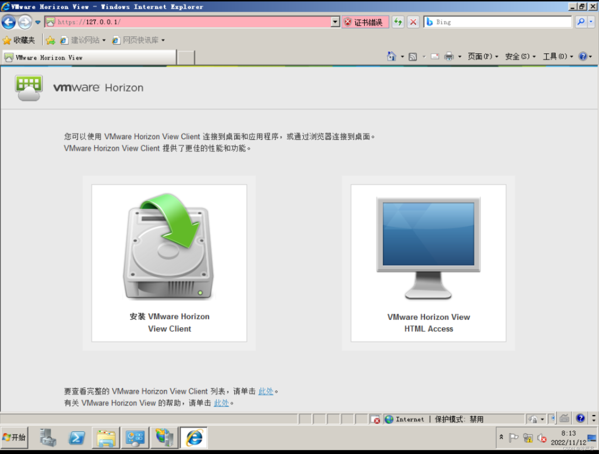Open the Safety (安全) menu

[x=520, y=56]
